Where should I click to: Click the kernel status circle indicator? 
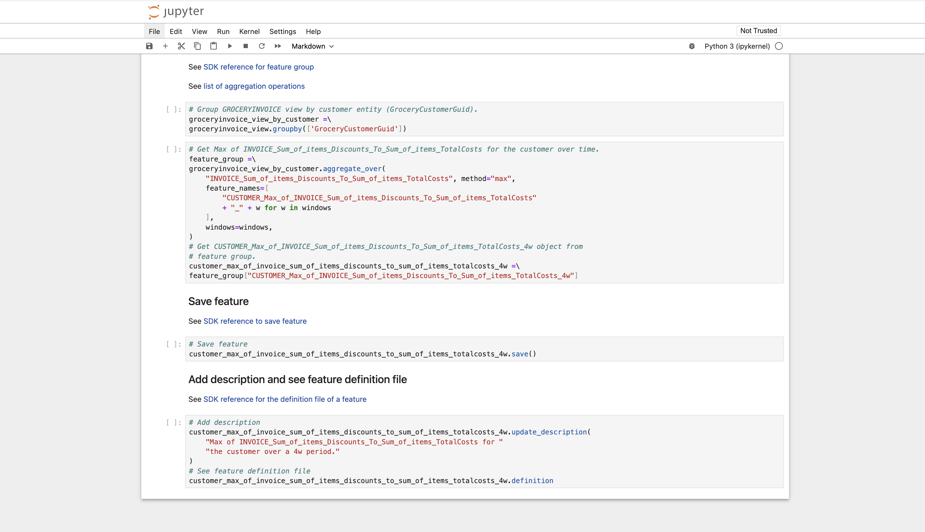779,46
